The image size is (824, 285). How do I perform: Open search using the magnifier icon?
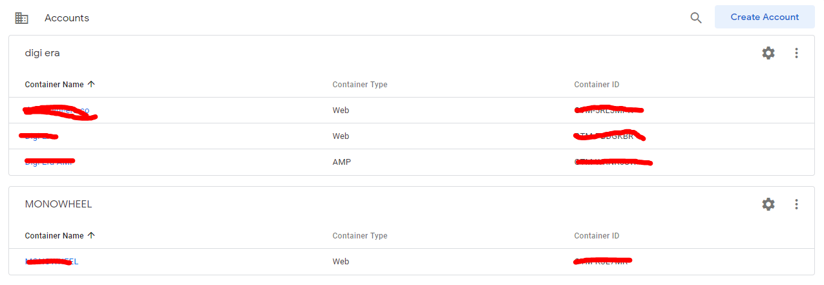tap(696, 18)
